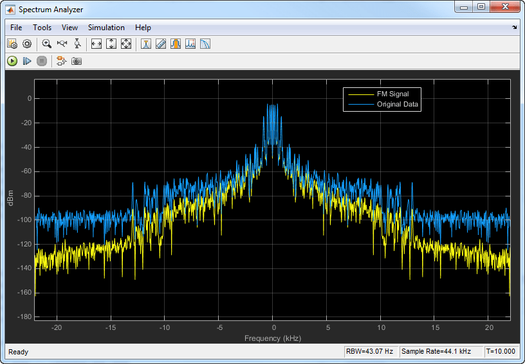This screenshot has height=364, width=525.
Task: Select the Zoom In tool
Action: 47,44
